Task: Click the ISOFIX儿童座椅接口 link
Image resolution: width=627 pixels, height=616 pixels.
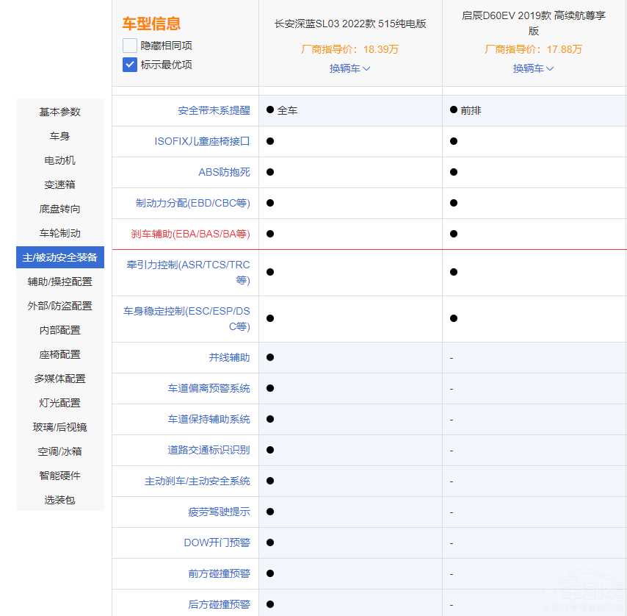Action: point(202,141)
